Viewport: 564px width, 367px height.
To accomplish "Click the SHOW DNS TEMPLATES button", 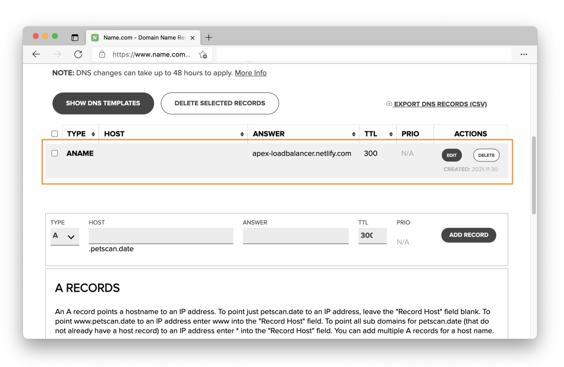I will [x=103, y=103].
